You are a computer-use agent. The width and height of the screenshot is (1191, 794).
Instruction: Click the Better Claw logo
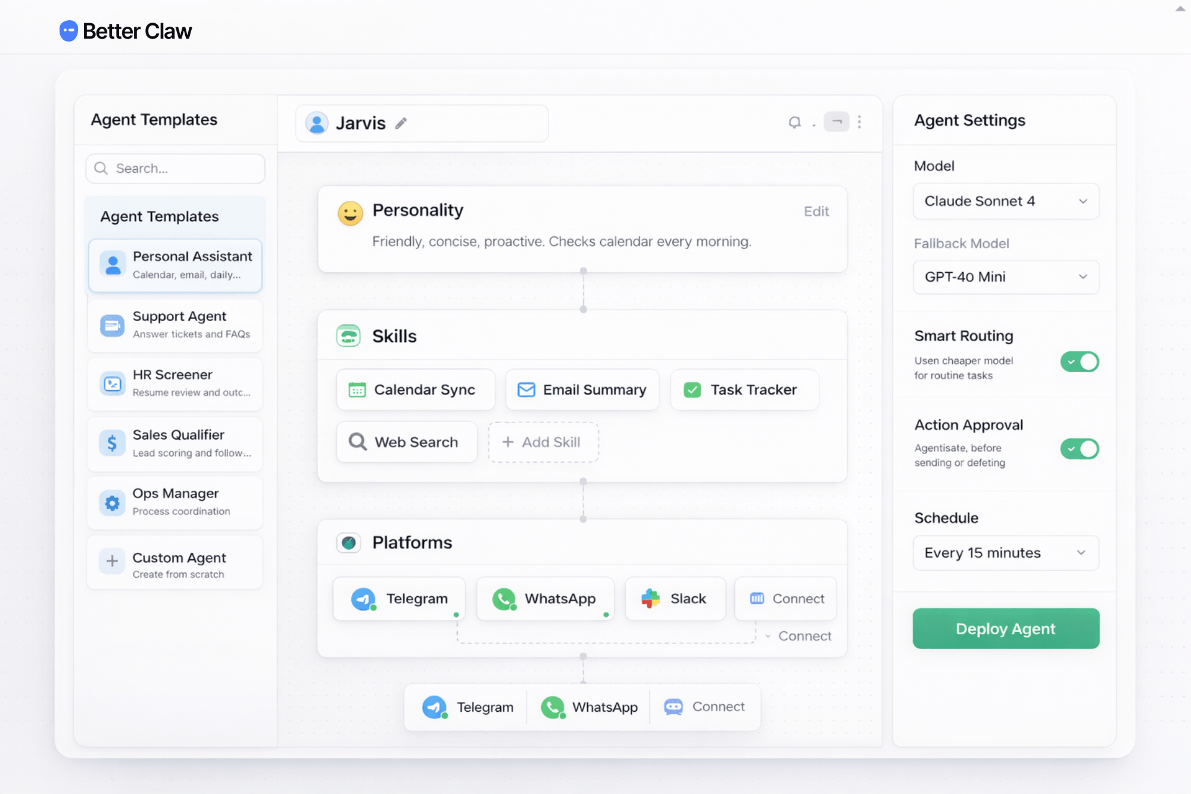(125, 30)
